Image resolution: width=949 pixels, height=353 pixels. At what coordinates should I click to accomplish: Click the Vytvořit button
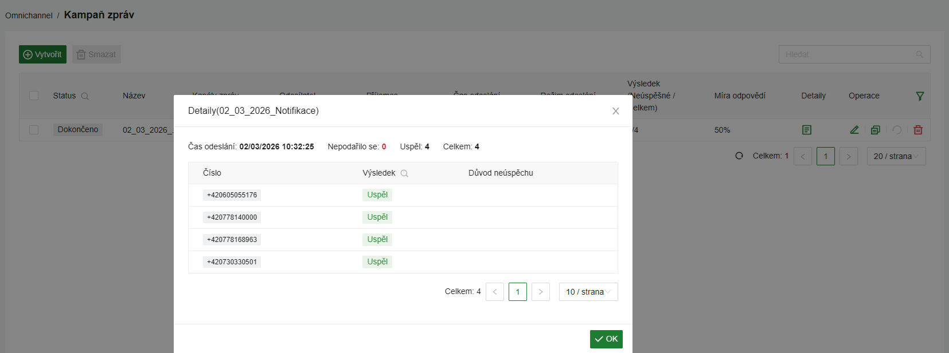point(42,54)
